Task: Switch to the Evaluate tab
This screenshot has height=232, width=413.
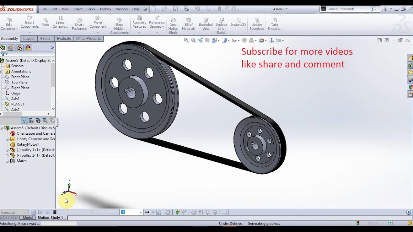Action: pyautogui.click(x=64, y=39)
